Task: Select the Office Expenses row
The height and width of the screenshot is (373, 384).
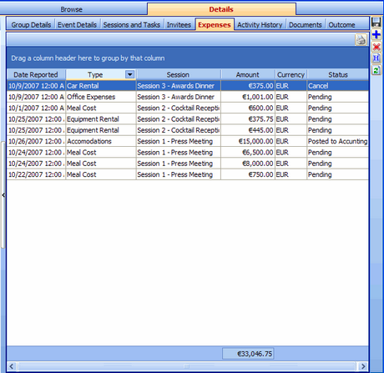Action: tap(188, 97)
